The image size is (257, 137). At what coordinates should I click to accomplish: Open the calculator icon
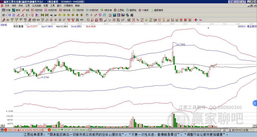click(x=114, y=15)
